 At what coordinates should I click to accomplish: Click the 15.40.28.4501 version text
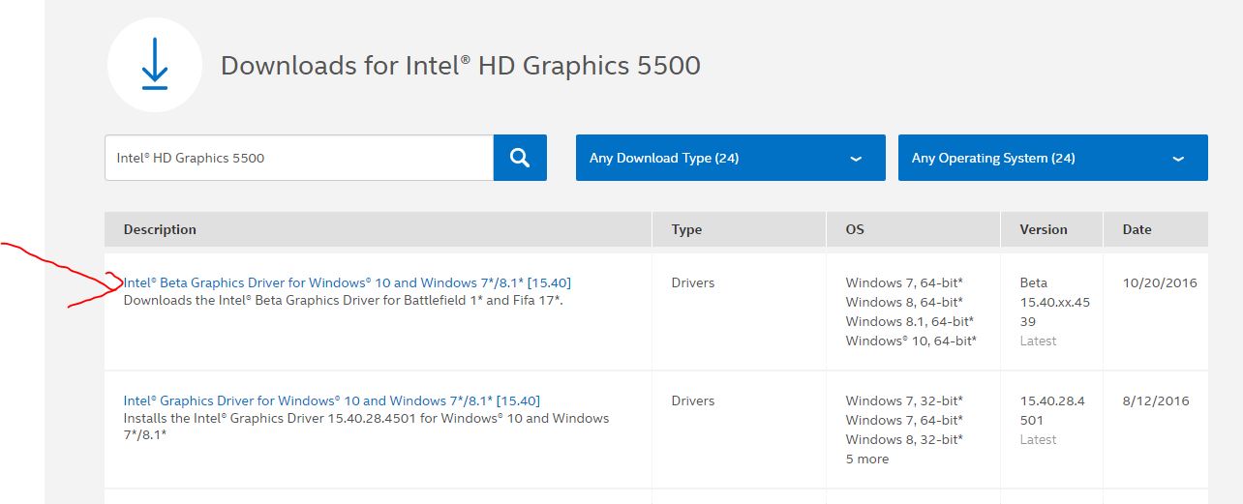pos(1052,410)
